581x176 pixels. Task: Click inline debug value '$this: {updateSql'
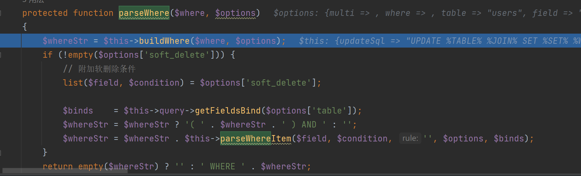click(341, 41)
